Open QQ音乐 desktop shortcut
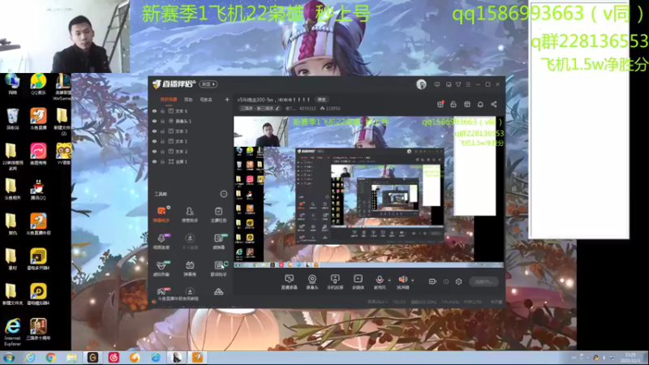 [38, 84]
